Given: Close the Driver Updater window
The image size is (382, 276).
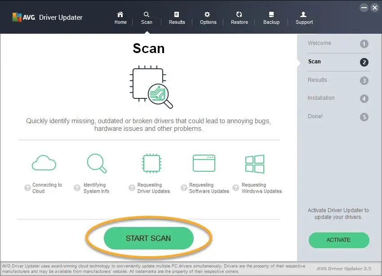Looking at the screenshot, I should (375, 8).
